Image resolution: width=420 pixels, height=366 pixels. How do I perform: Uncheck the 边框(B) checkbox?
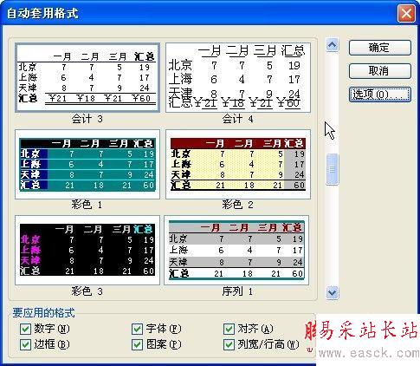point(25,344)
